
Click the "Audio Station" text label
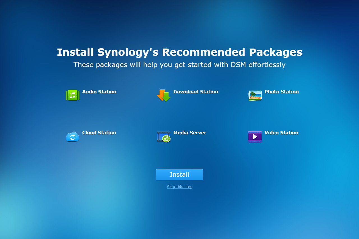(x=99, y=92)
